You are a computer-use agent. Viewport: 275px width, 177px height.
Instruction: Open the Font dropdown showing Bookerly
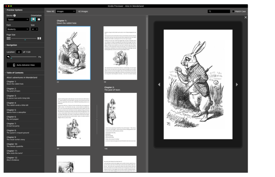pos(18,29)
